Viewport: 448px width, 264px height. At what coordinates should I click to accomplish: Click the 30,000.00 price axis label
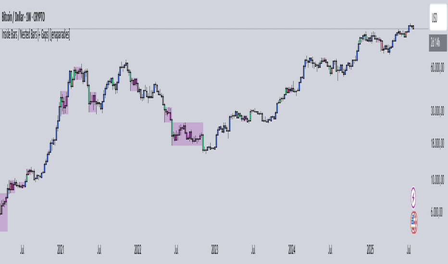437,111
